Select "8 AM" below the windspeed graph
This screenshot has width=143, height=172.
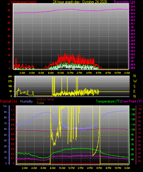click(x=51, y=73)
